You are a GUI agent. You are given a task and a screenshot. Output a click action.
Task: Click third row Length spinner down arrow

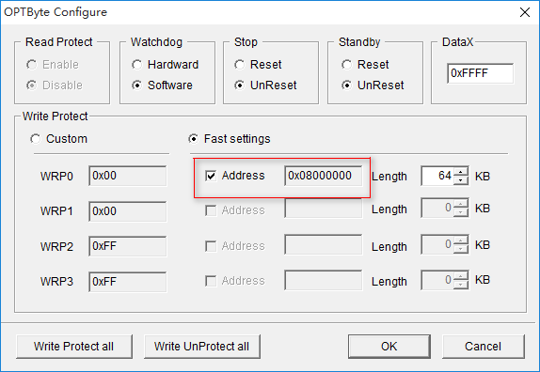coord(461,249)
